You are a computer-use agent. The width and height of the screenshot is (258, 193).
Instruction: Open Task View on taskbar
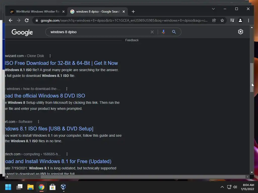19,187
